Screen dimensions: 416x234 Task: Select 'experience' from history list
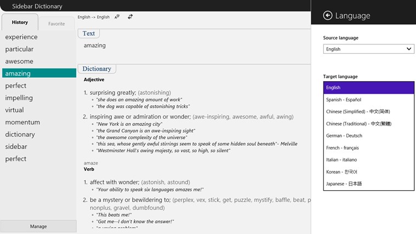21,37
